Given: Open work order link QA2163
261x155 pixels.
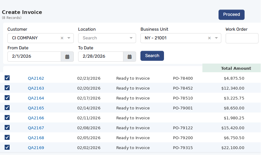Looking at the screenshot, I should (x=36, y=88).
